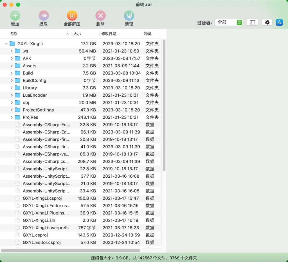Click the Clean (清理) broom icon
The image size is (288, 262).
pyautogui.click(x=129, y=15)
